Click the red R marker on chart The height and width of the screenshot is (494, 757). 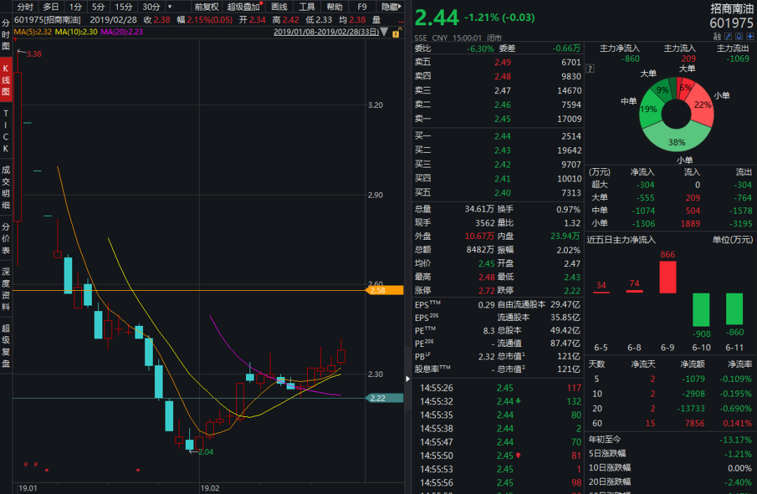coord(26,464)
